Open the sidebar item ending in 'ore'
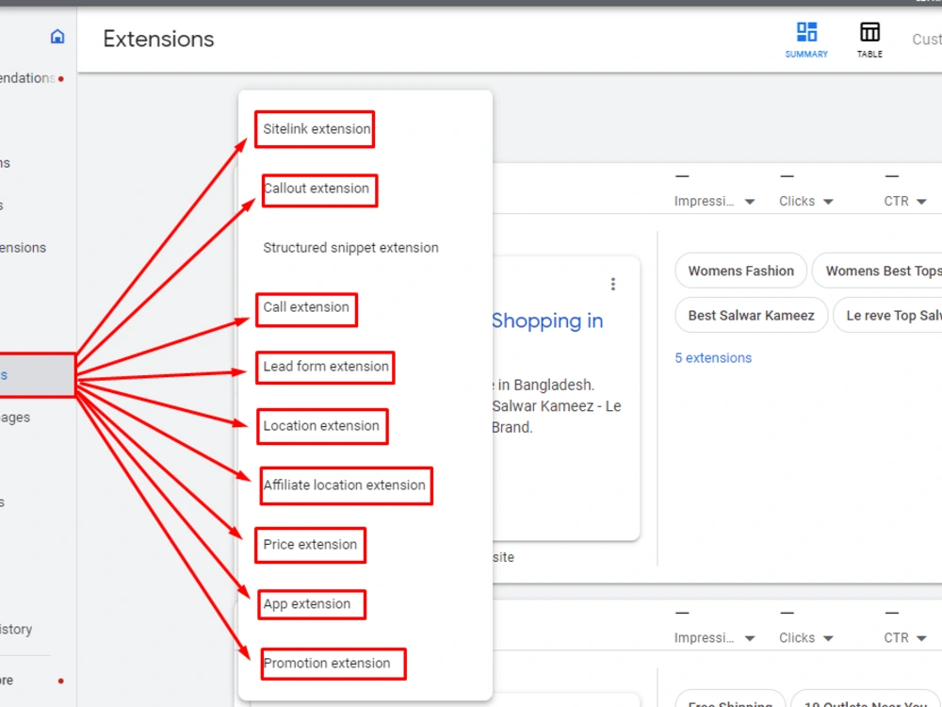This screenshot has height=707, width=942. point(8,681)
